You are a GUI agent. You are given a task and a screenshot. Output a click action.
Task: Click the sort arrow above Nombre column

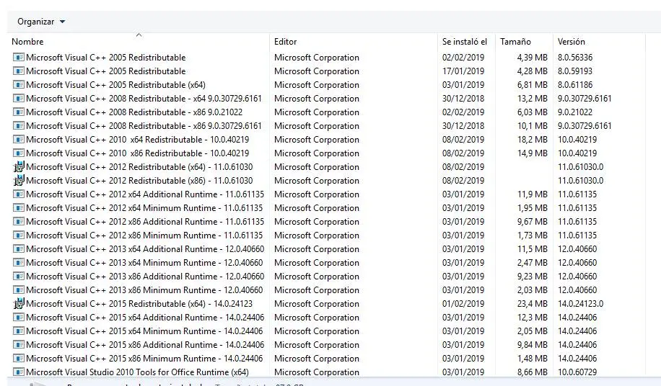point(139,34)
